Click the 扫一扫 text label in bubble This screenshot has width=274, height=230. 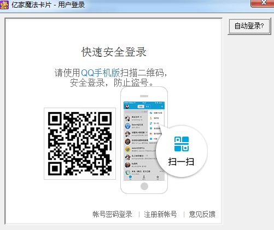[x=181, y=162]
